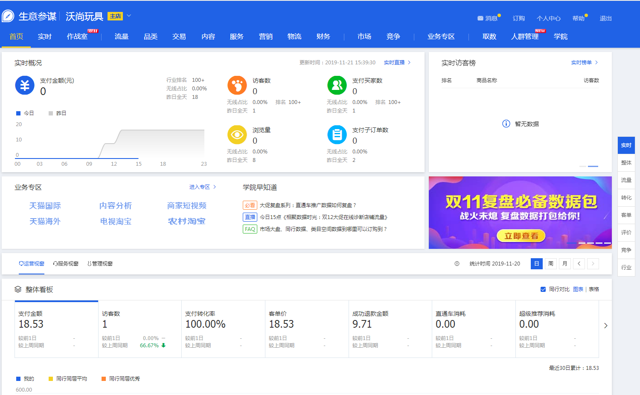Open the 市场 nav tab

pyautogui.click(x=364, y=37)
